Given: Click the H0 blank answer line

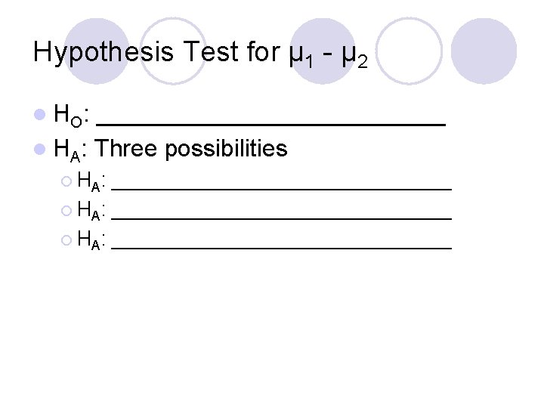Looking at the screenshot, I should coord(270,124).
